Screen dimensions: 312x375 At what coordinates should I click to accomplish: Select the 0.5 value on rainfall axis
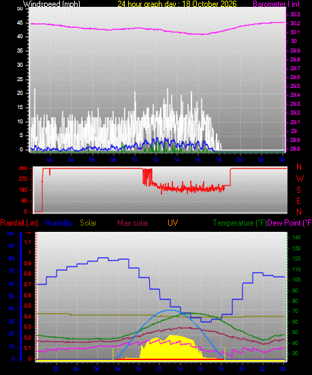tap(28, 306)
